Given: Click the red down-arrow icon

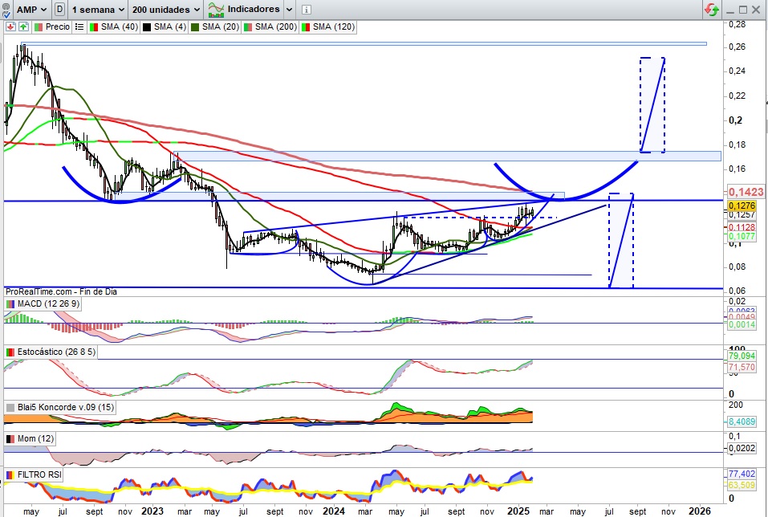Looking at the screenshot, I should 10,27.
